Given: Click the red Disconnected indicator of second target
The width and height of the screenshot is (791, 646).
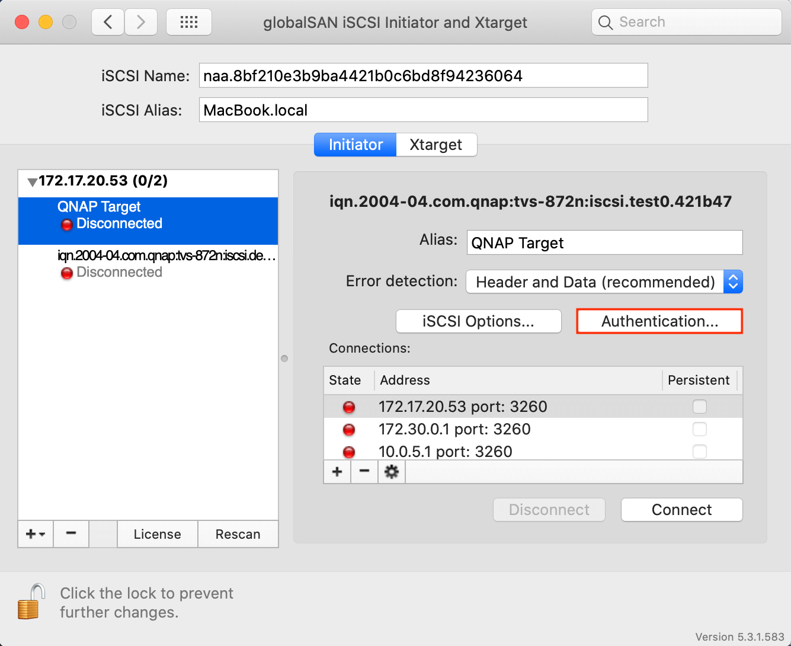Looking at the screenshot, I should (67, 273).
